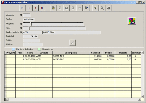Click the Descripción column header
The image size is (146, 103).
[x=71, y=53]
